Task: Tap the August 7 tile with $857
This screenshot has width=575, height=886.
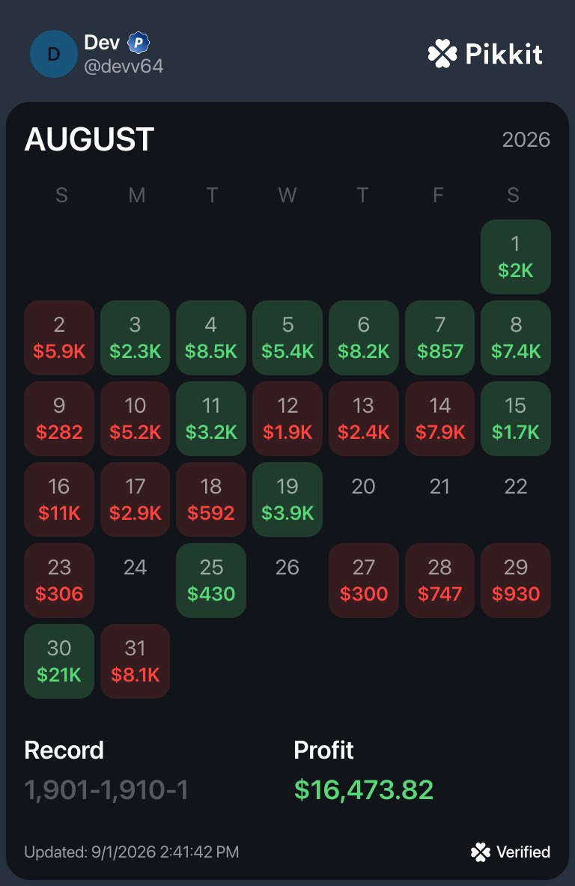Action: (439, 338)
